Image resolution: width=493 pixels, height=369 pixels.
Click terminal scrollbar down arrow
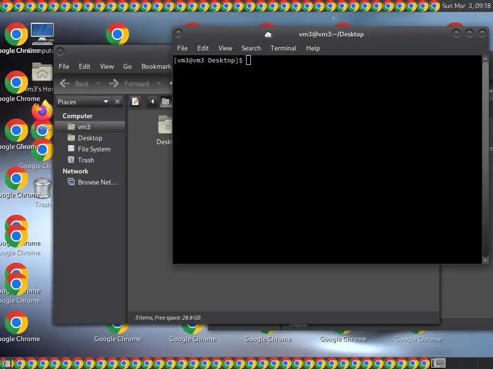click(x=485, y=260)
